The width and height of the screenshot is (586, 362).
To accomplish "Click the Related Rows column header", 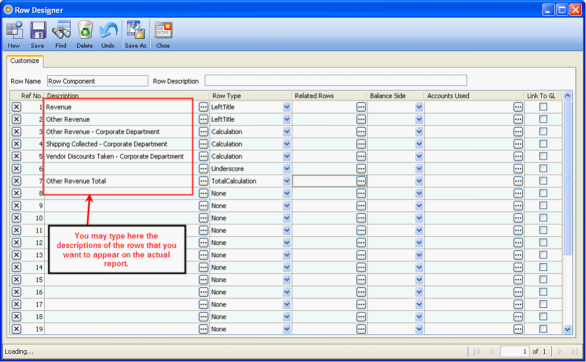I will point(329,95).
